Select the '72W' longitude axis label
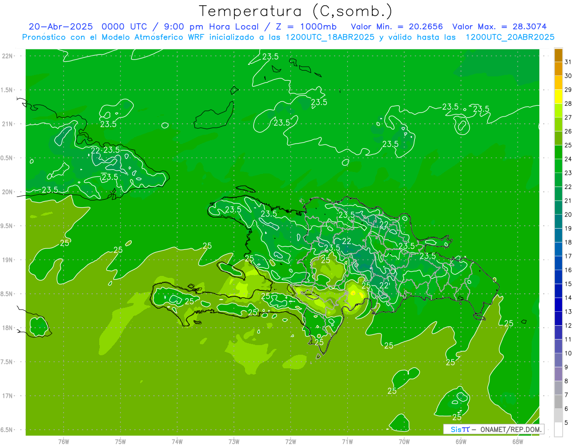581x448 pixels. [x=290, y=442]
